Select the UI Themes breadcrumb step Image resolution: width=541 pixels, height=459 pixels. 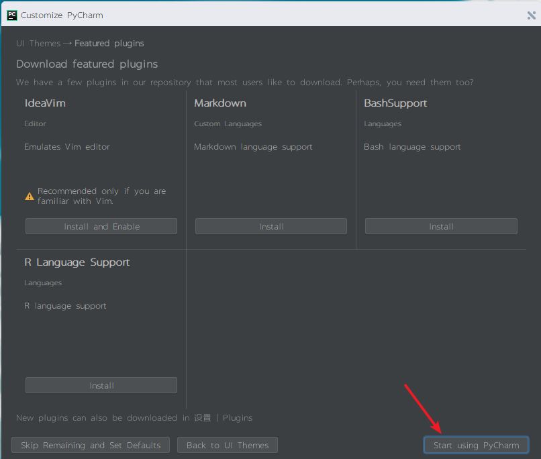38,44
